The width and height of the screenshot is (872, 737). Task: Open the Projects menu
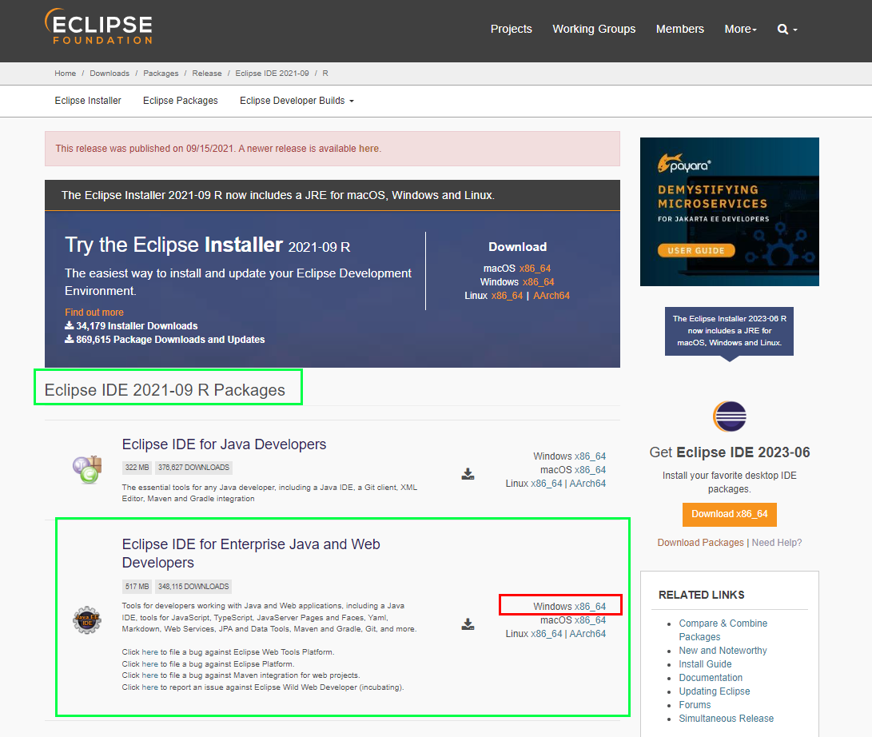coord(511,29)
